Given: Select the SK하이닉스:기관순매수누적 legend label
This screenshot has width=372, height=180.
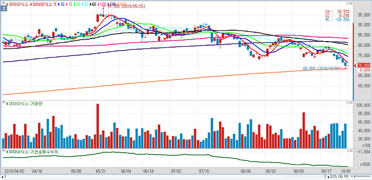Looking at the screenshot, I should tap(32, 152).
